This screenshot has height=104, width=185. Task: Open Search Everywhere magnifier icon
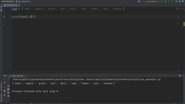(176, 1)
